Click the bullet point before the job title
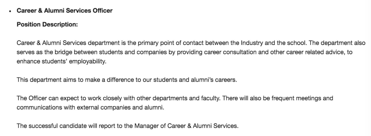 10,11
